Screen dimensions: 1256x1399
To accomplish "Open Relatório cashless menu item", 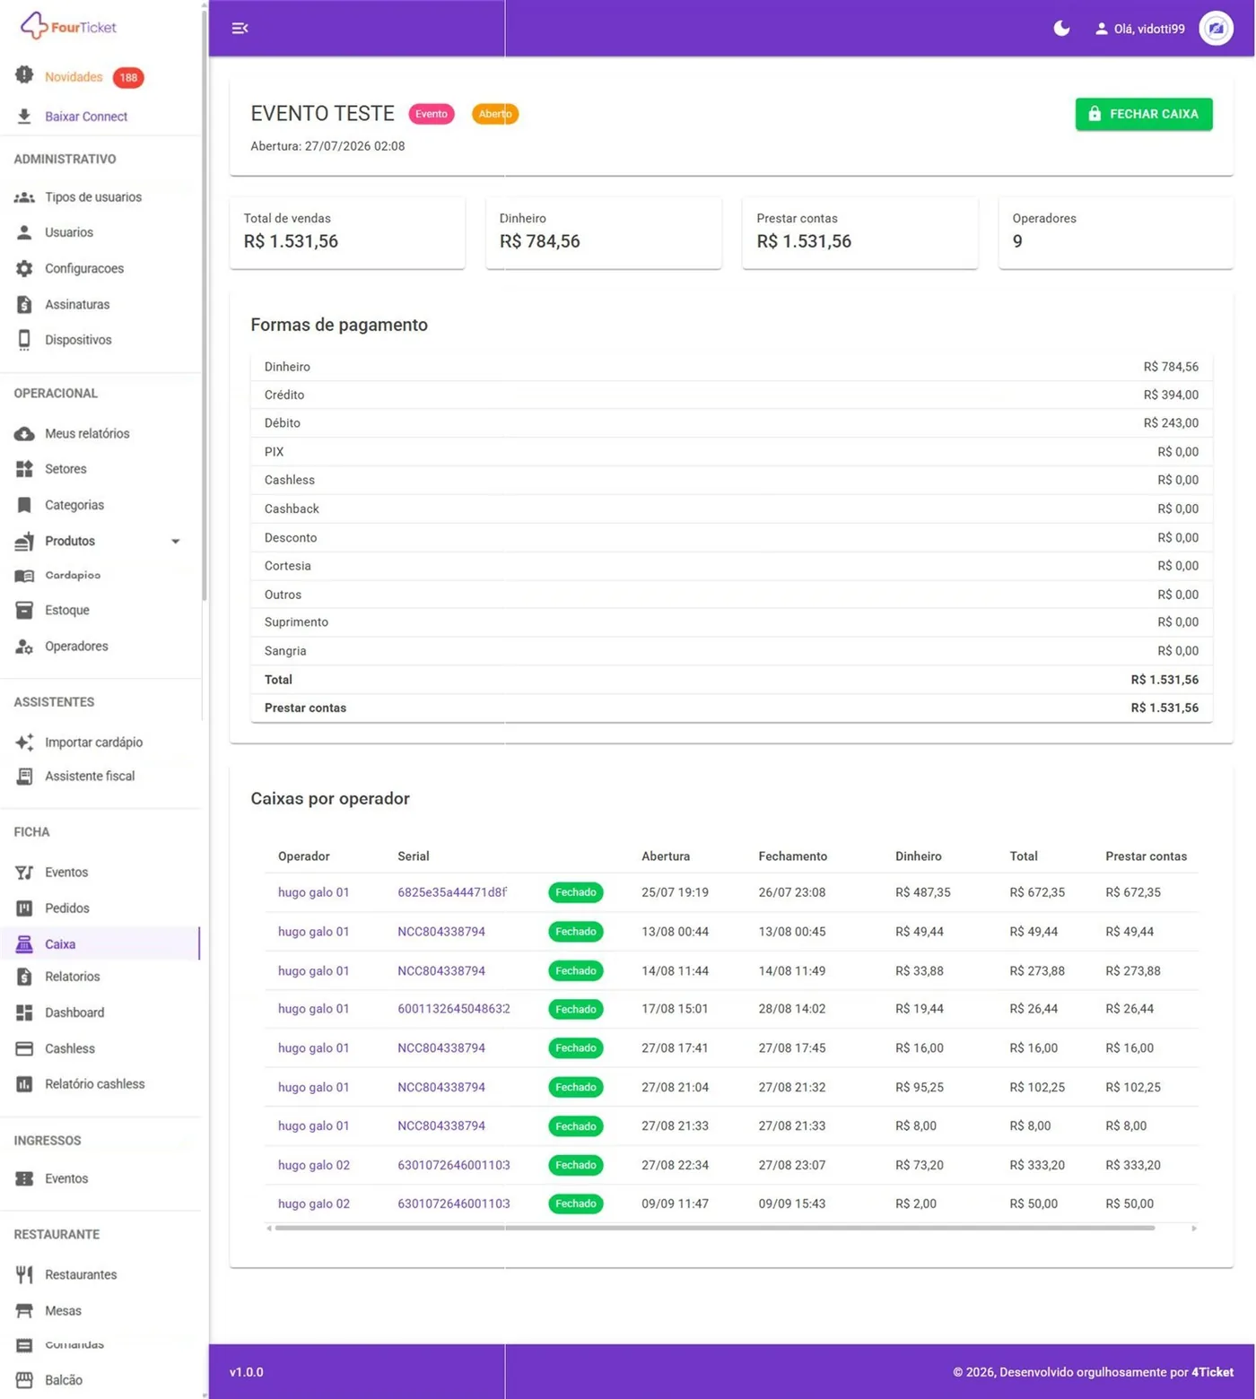I will (95, 1084).
